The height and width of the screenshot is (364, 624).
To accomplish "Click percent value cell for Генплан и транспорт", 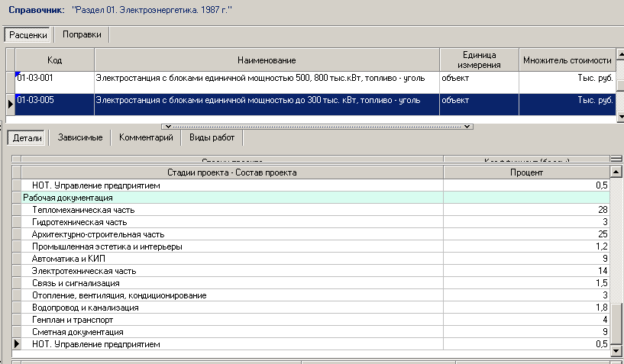I will (526, 320).
